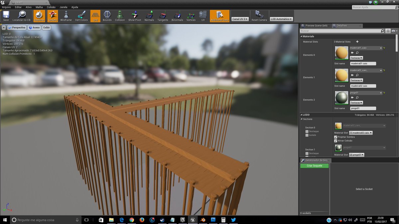The height and width of the screenshot is (224, 399).
Task: Show the Collision mesh
Action: point(120,16)
